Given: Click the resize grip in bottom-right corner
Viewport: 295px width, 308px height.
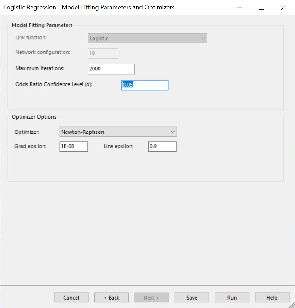Looking at the screenshot, I should tap(292, 305).
